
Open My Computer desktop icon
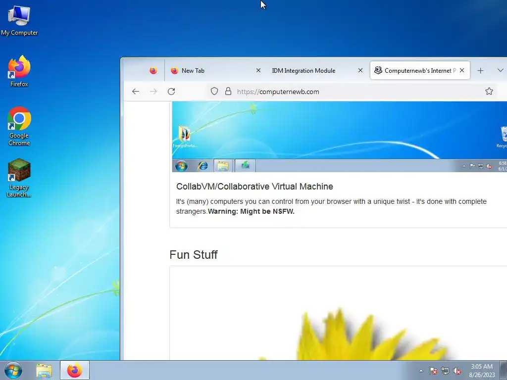[19, 21]
